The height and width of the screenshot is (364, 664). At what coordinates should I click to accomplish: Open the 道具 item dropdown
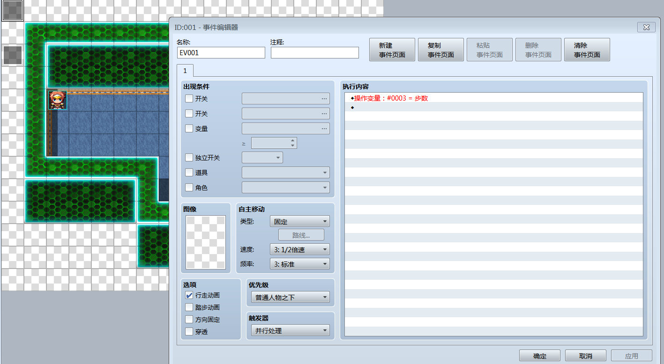[x=286, y=173]
